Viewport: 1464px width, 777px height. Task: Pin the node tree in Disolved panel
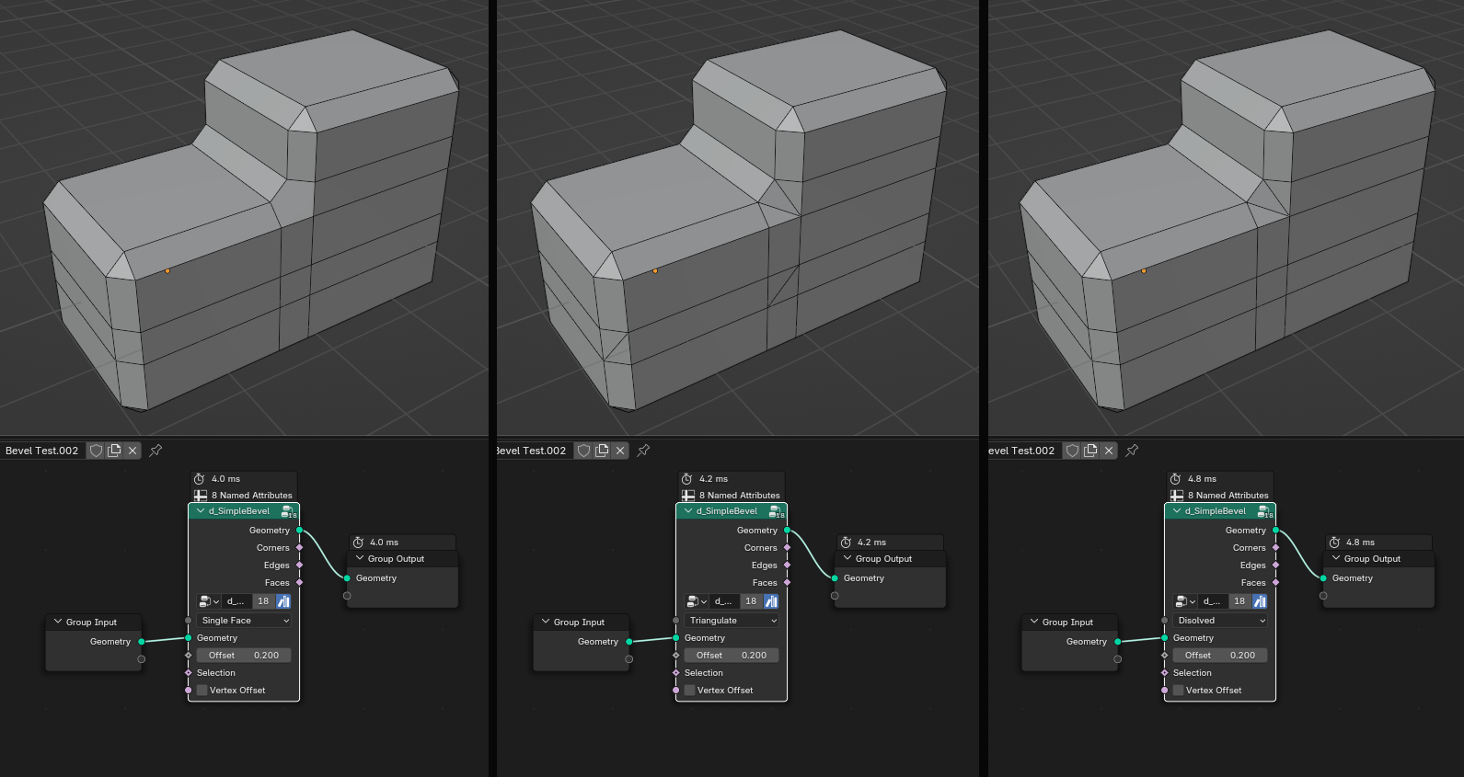[1132, 451]
